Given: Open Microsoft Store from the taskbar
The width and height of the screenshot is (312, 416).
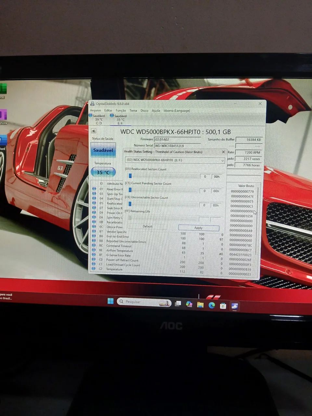Looking at the screenshot, I should 223,306.
